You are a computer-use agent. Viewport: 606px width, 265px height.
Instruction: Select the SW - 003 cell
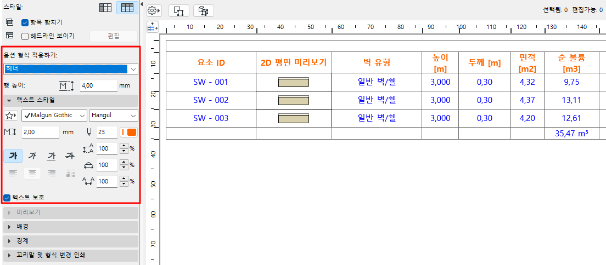pos(211,118)
